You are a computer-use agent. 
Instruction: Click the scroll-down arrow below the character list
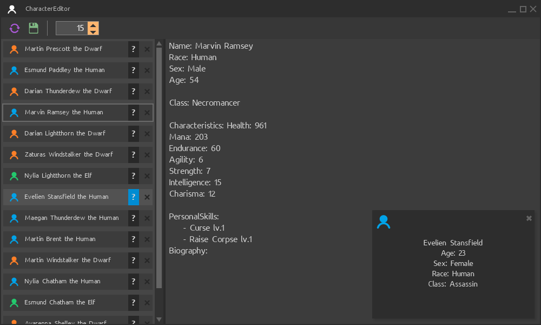pyautogui.click(x=159, y=319)
